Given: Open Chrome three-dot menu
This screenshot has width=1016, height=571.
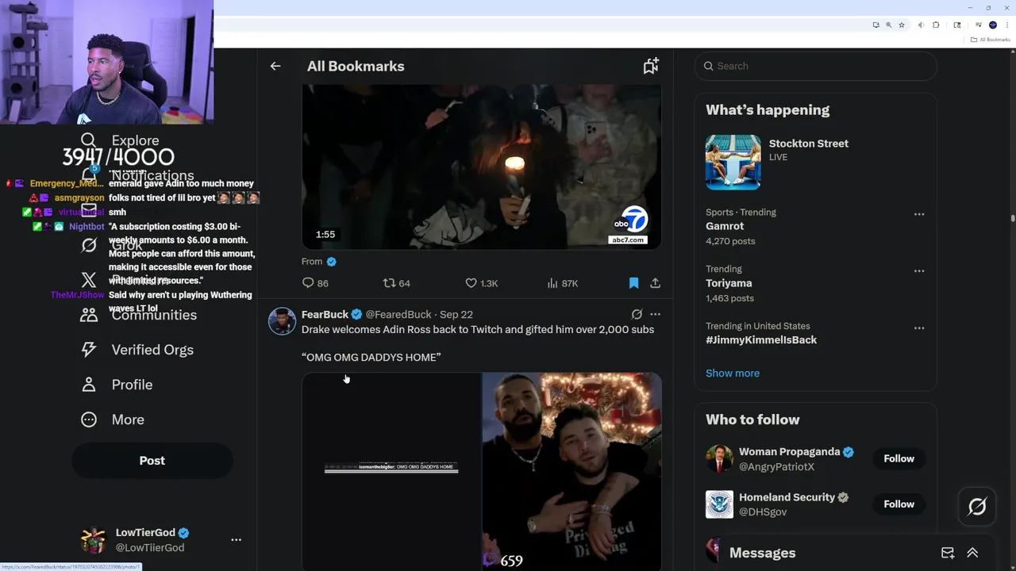Looking at the screenshot, I should coord(1007,25).
